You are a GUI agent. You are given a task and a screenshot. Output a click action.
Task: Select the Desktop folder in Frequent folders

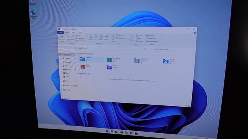point(91,59)
